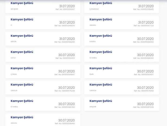Open the Hatay Kamyon Şoförü job card
Image resolution: width=167 pixels, height=126 pixels.
click(x=22, y=52)
